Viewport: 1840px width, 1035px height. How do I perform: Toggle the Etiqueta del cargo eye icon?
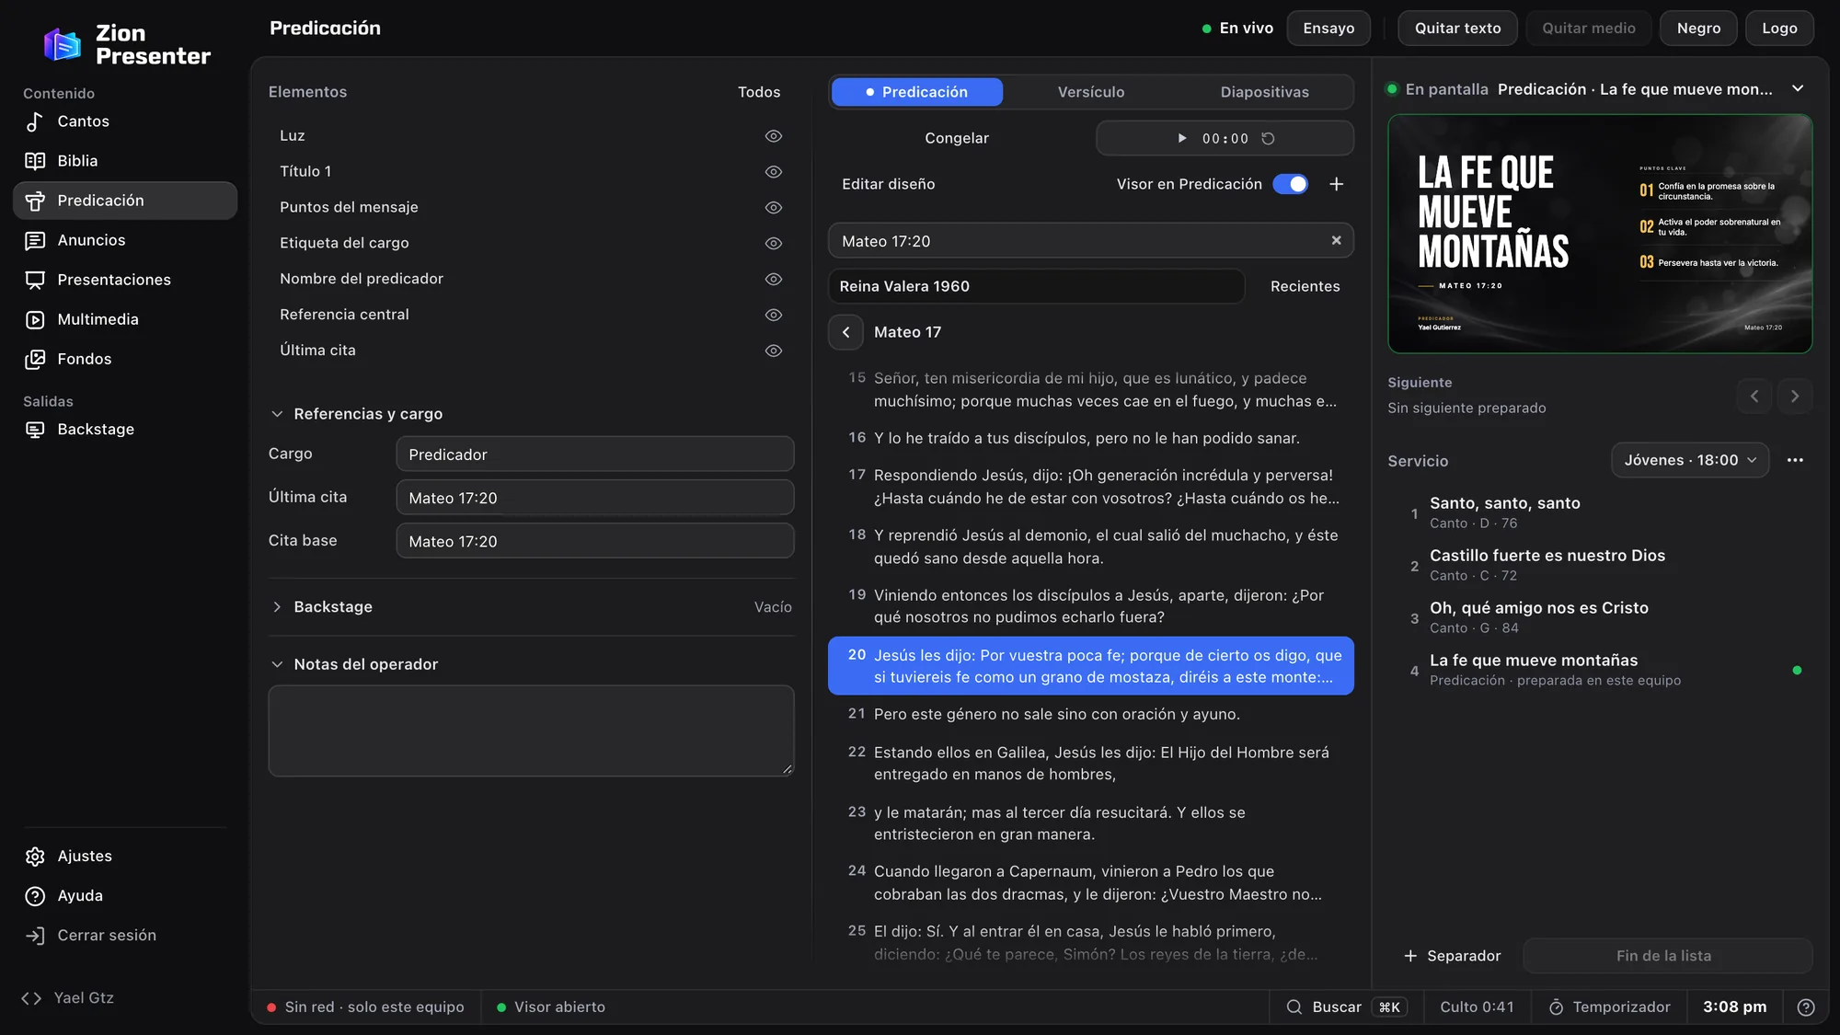[x=774, y=244]
